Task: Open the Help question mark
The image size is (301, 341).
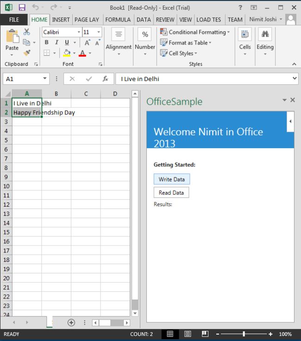Action: click(240, 7)
